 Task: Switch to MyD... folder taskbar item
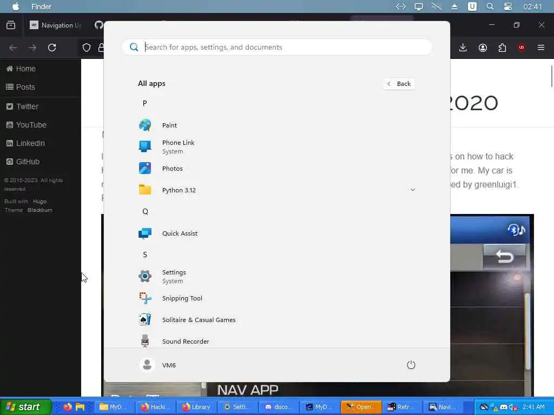[114, 407]
